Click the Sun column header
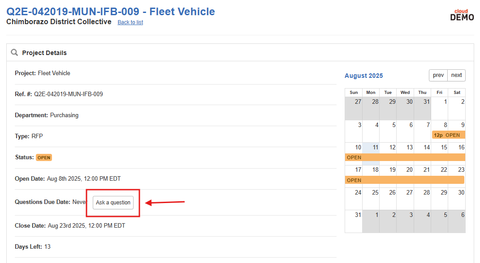 (354, 93)
